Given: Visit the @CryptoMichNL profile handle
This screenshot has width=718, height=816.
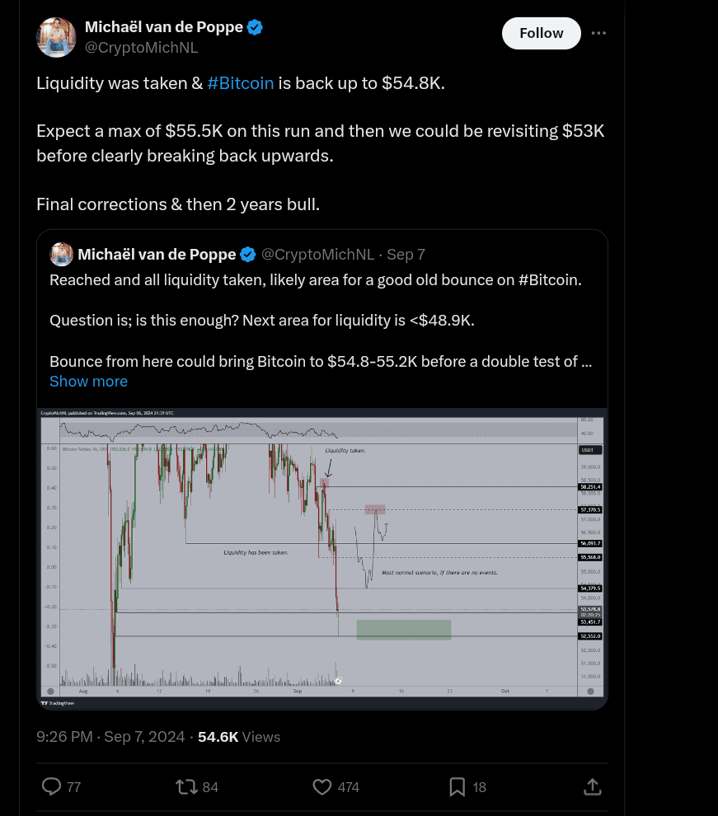Looking at the screenshot, I should (141, 48).
